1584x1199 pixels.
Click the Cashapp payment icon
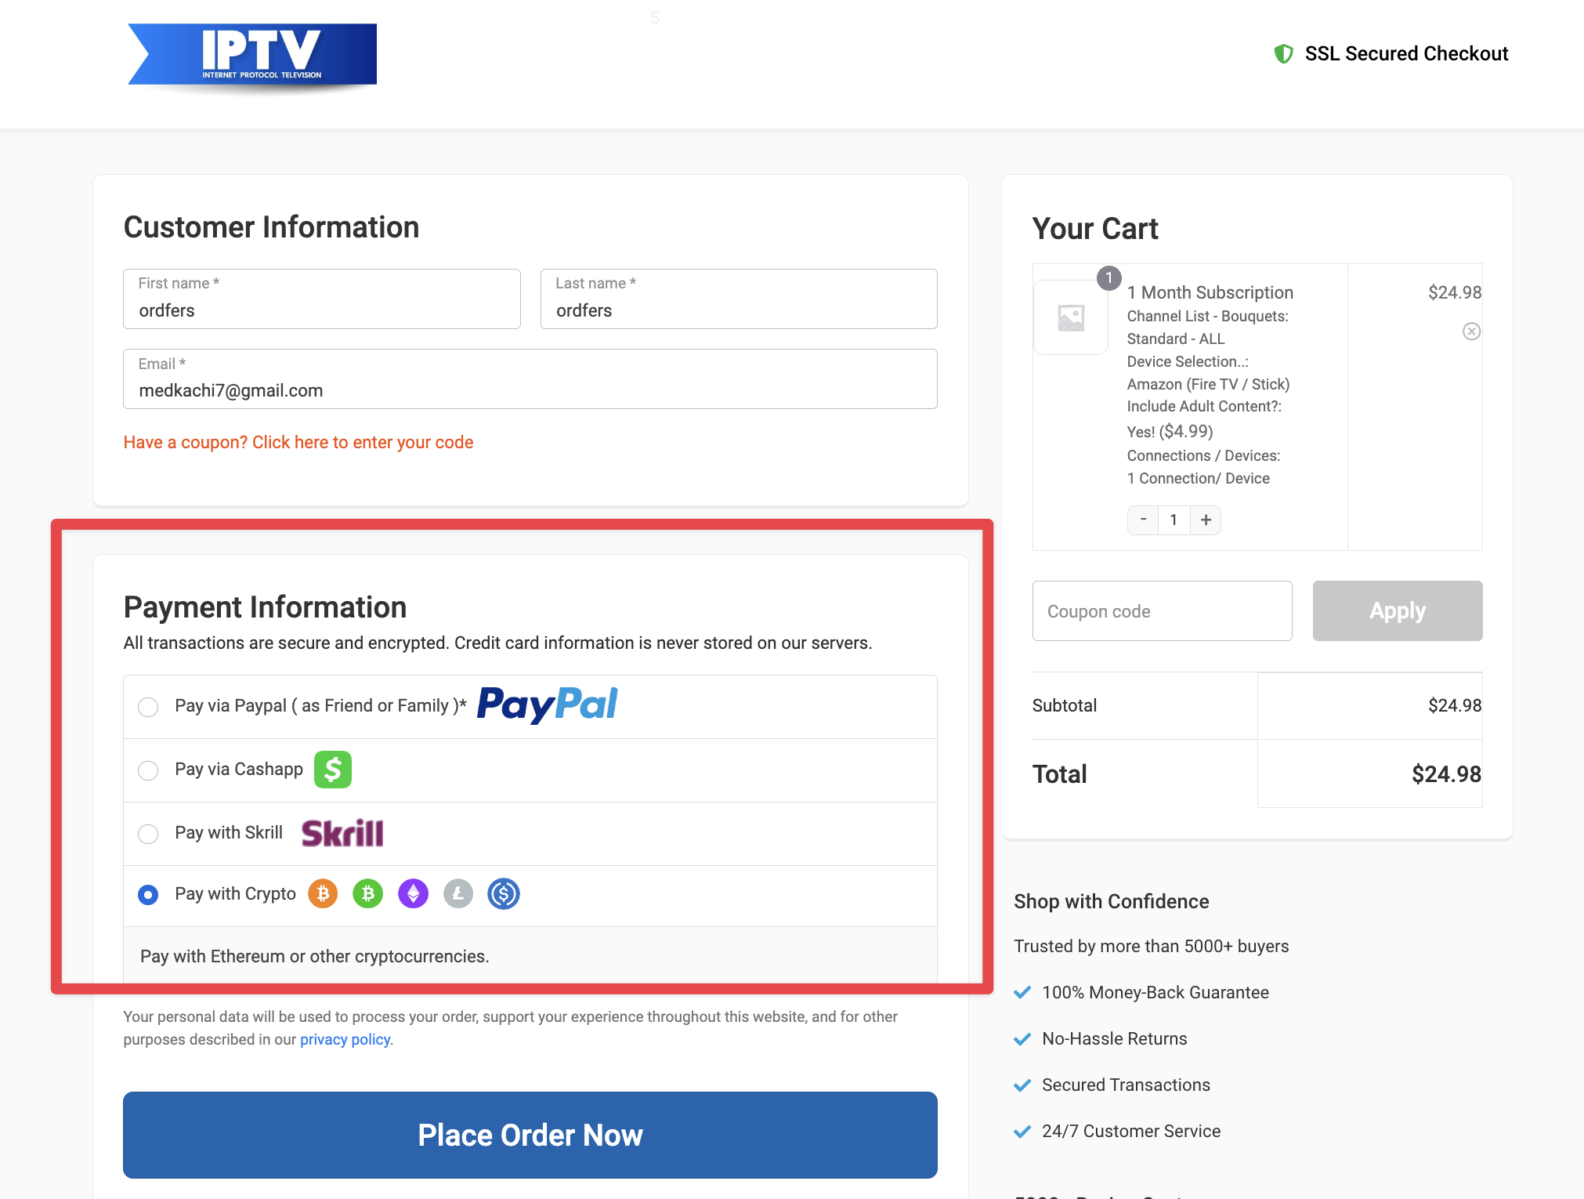[332, 770]
